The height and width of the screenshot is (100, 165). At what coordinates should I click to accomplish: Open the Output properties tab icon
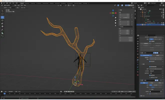(138, 44)
